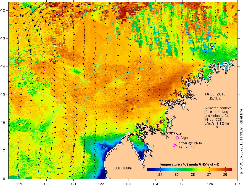Click the '120' longitude axis label
Viewport: 243px width, 187px height.
click(x=46, y=184)
